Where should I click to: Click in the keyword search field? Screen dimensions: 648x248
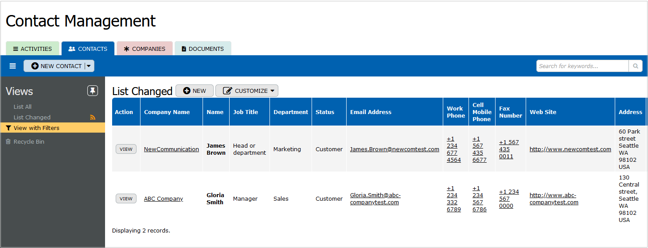coord(582,66)
